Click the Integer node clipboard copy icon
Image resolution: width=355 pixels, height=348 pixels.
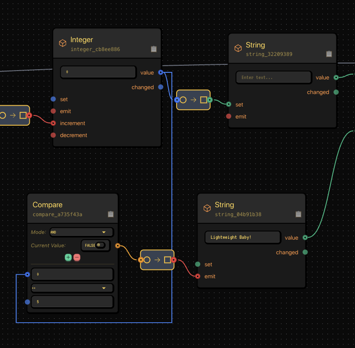point(154,49)
